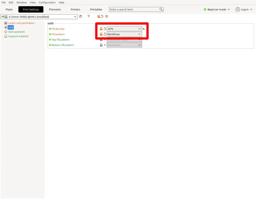Click the Support material page icon
This screenshot has height=199, width=256.
click(x=6, y=36)
